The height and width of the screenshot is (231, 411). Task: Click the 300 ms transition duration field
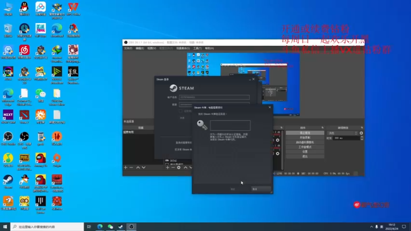(346, 138)
